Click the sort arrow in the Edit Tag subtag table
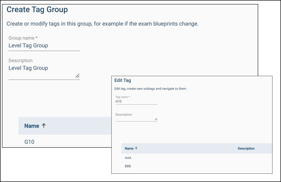 tap(136, 148)
